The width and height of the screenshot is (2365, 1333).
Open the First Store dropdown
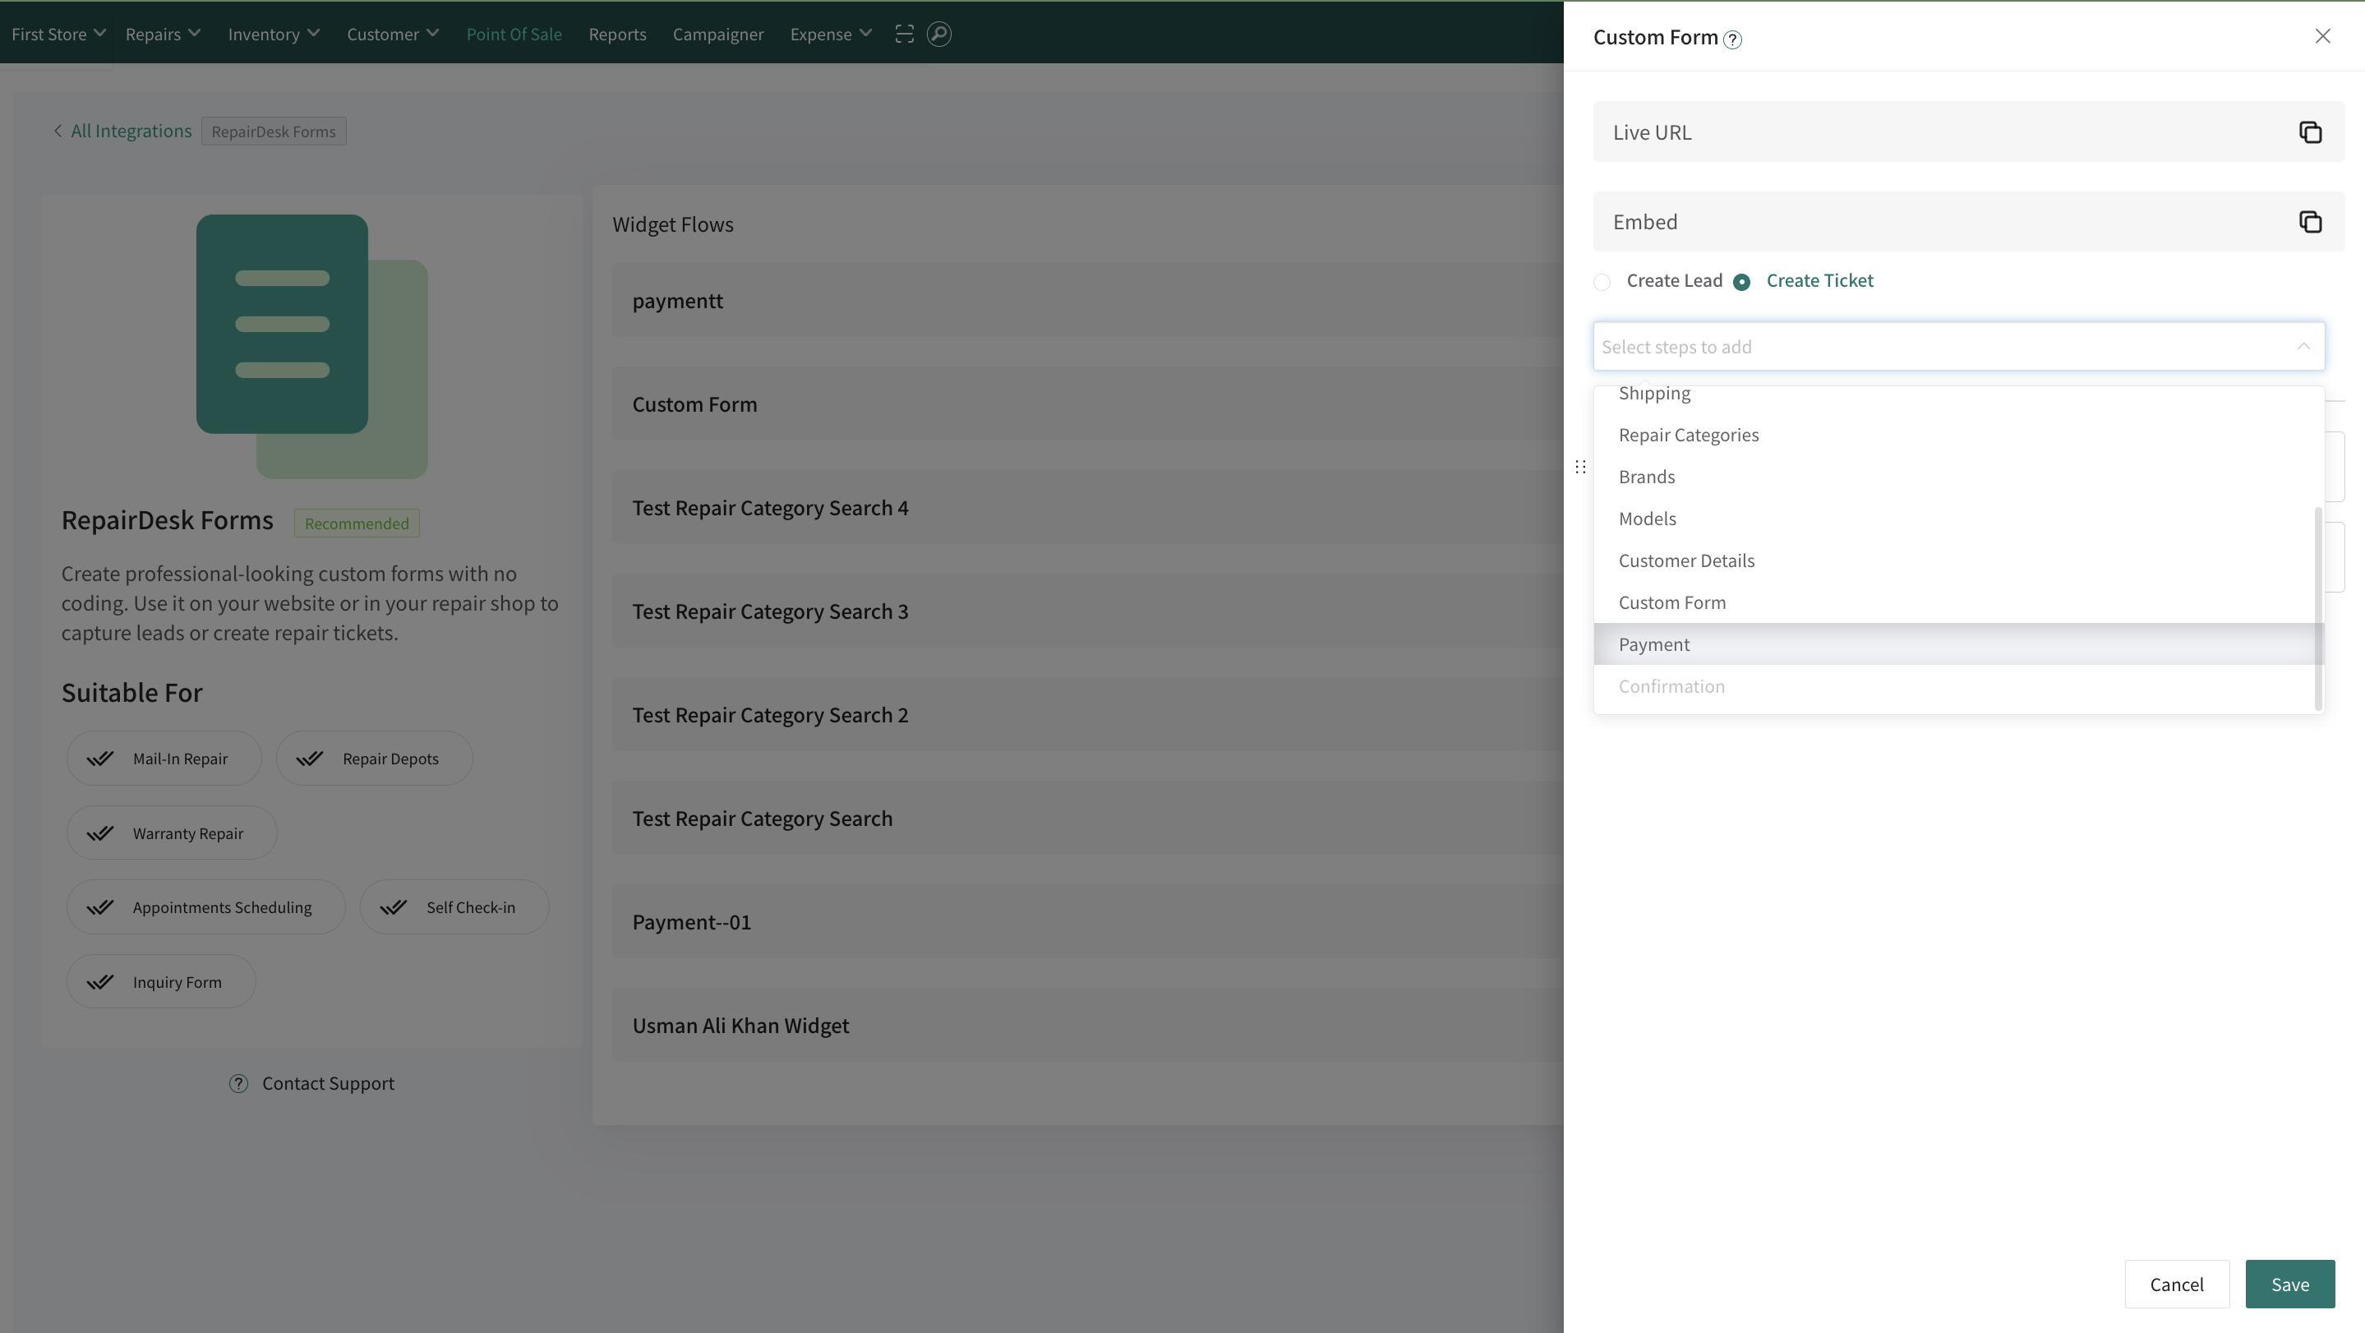point(58,34)
